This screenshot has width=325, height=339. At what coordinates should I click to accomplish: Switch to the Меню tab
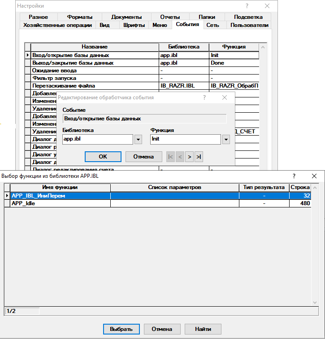point(160,25)
